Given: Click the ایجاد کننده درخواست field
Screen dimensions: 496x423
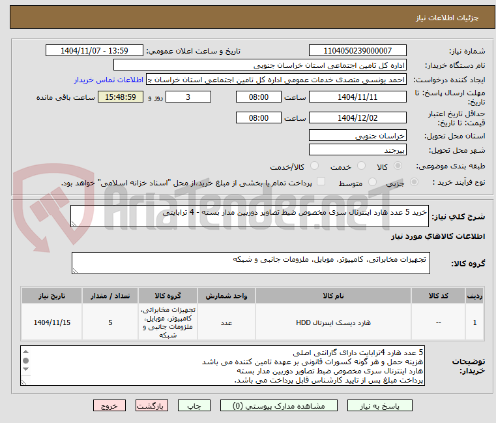Looking at the screenshot, I should pyautogui.click(x=276, y=80).
